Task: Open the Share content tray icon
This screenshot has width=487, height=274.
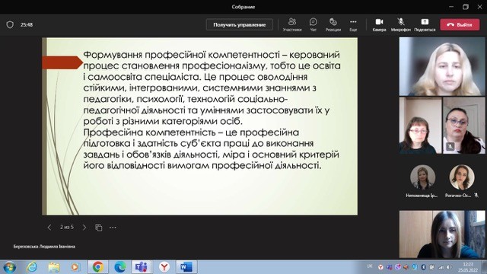Action: coord(425,24)
